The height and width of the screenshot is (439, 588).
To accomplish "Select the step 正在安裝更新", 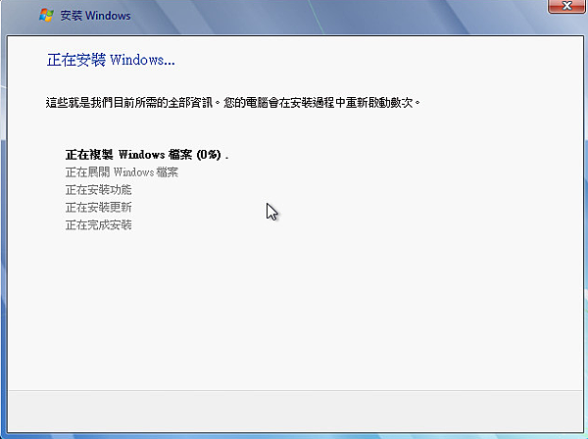I will click(99, 208).
